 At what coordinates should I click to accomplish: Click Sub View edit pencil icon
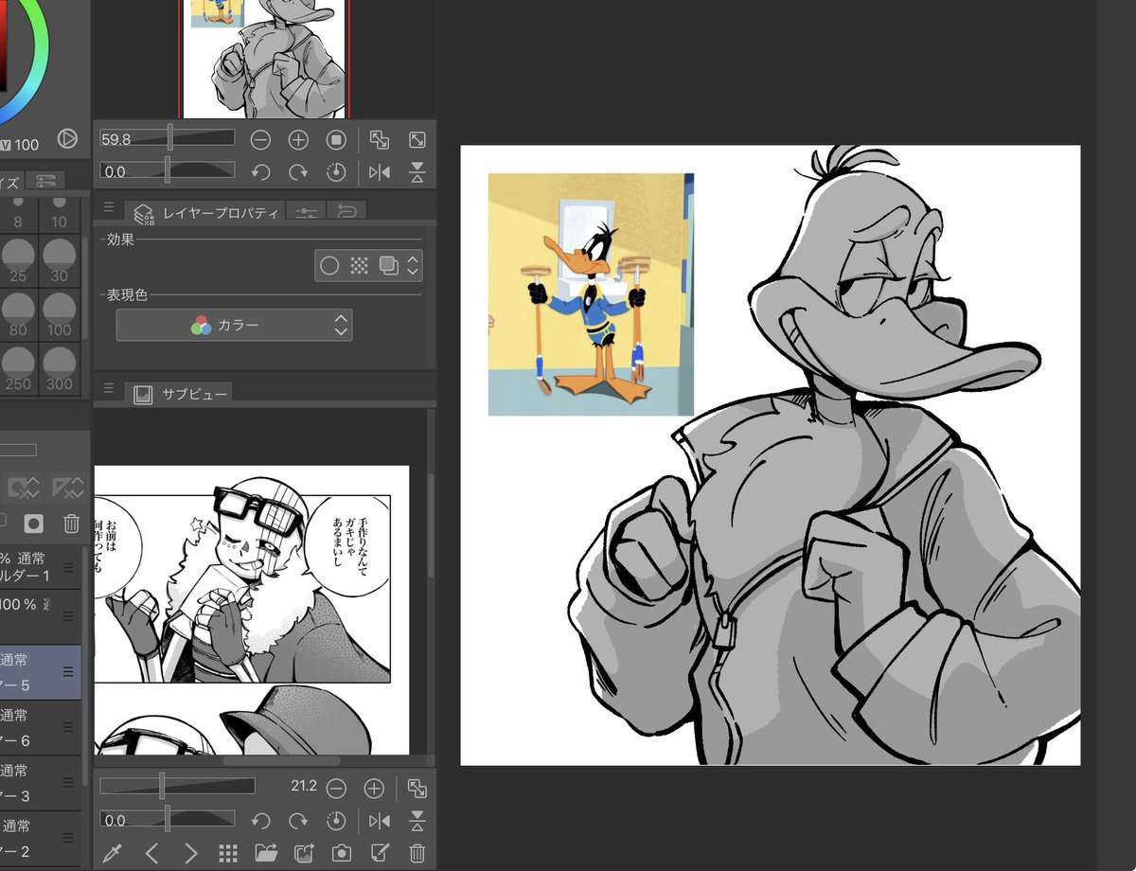tap(380, 853)
